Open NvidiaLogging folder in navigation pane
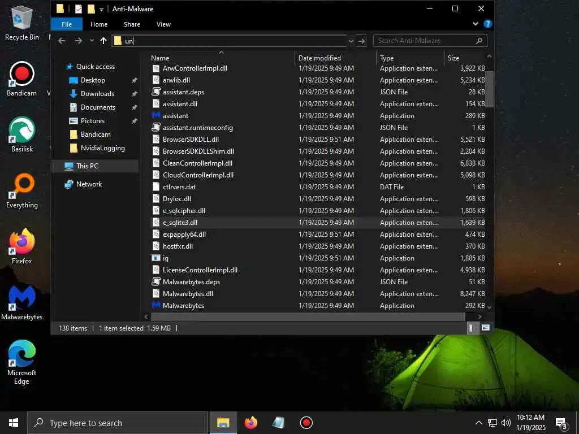579x434 pixels. (x=103, y=149)
